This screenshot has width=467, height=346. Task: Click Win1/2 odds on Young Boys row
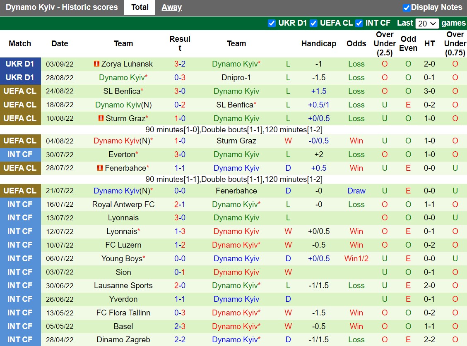tap(356, 258)
